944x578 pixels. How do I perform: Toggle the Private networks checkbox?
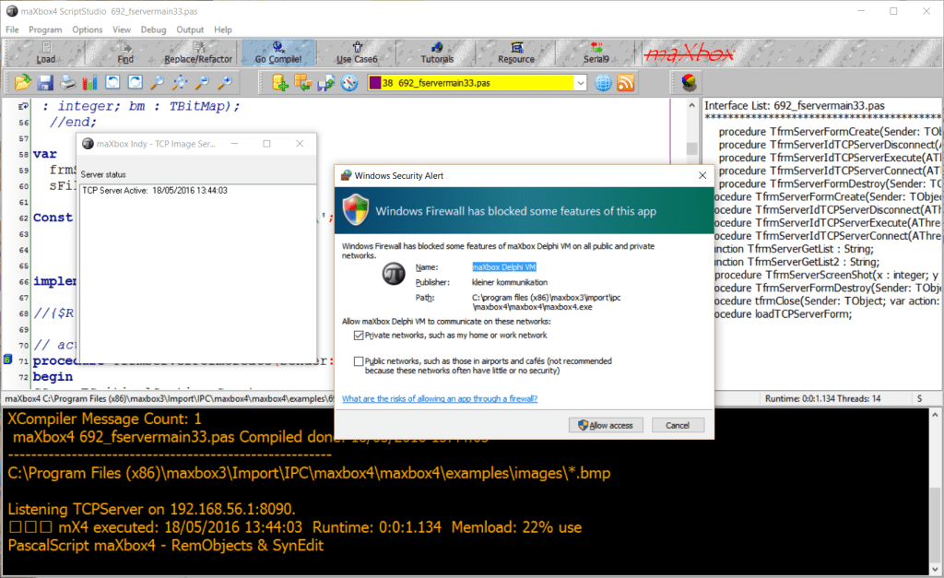[359, 336]
